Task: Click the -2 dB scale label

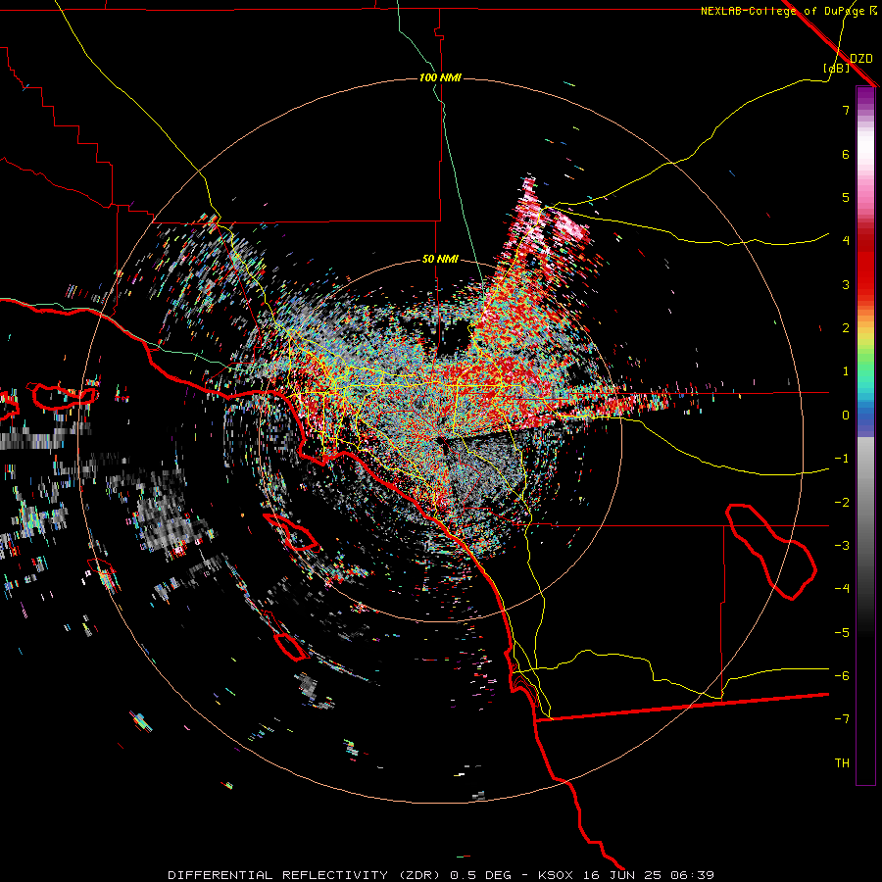Action: click(842, 503)
